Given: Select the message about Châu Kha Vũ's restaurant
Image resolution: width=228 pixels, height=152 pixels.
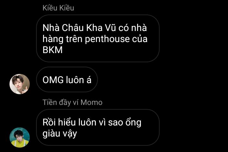Looking at the screenshot, I should [98, 39].
